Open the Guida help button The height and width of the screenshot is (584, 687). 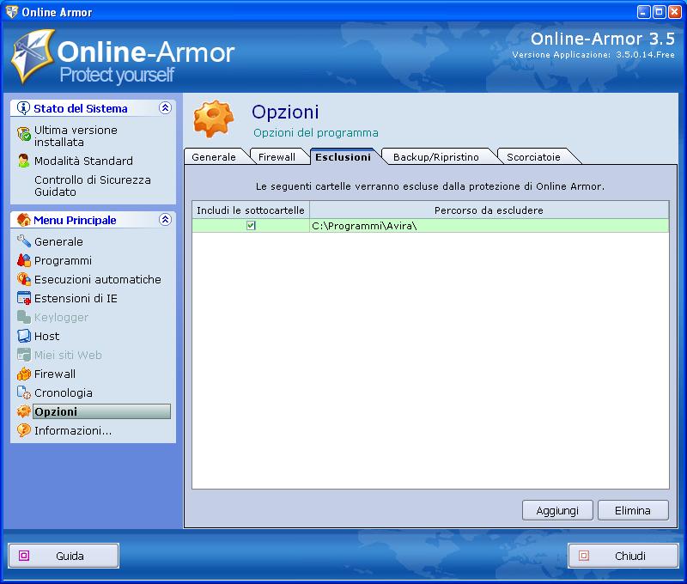[64, 556]
